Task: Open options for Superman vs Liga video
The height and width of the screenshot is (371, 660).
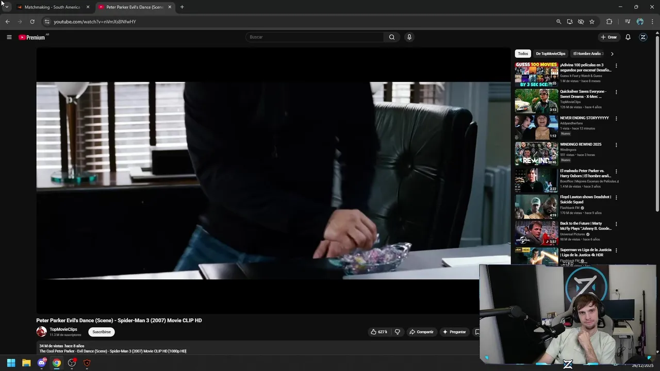Action: tap(616, 250)
